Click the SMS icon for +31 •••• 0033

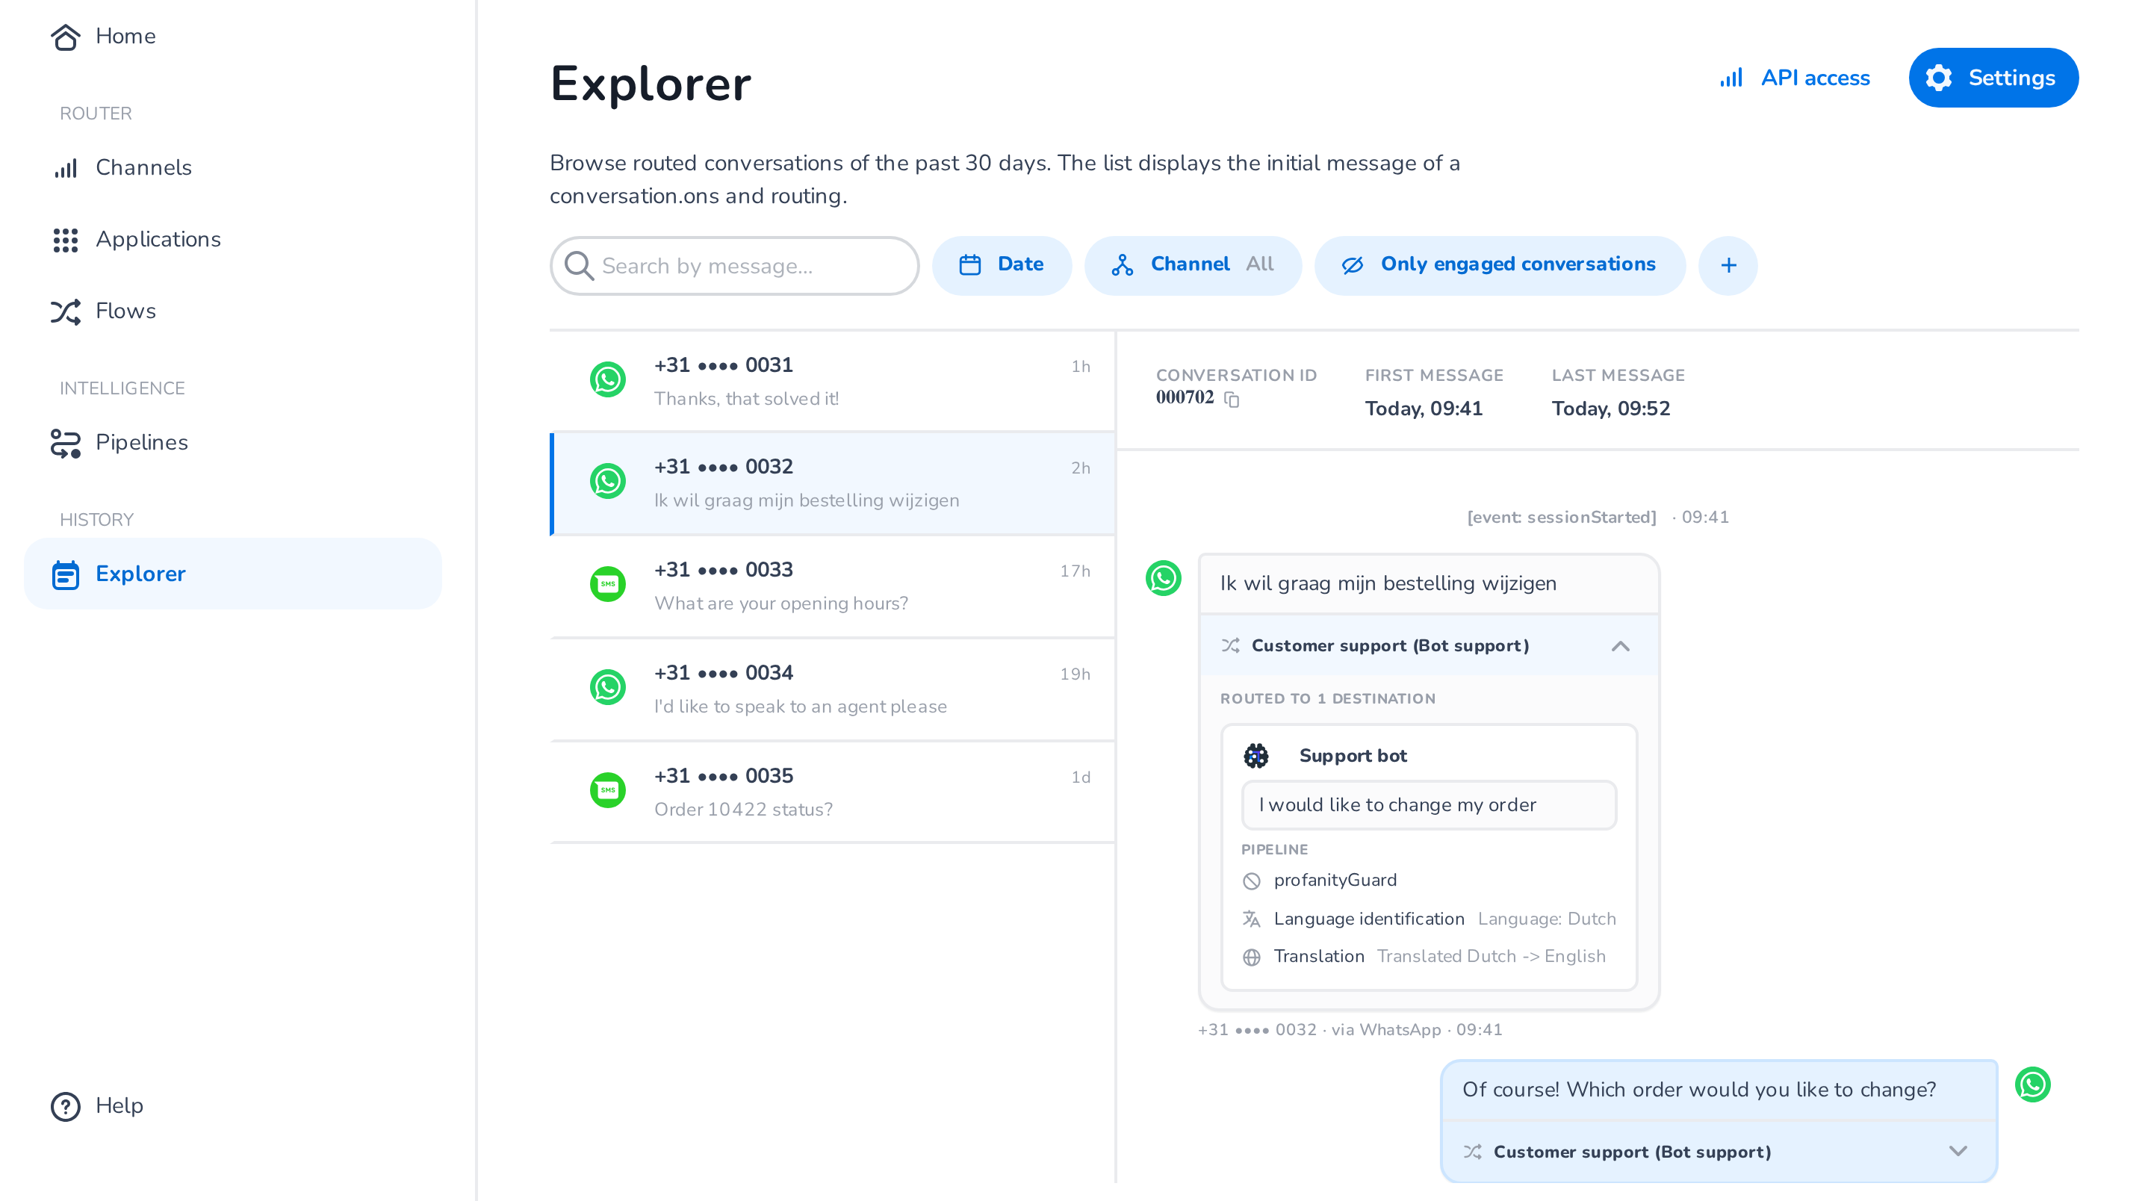point(608,584)
